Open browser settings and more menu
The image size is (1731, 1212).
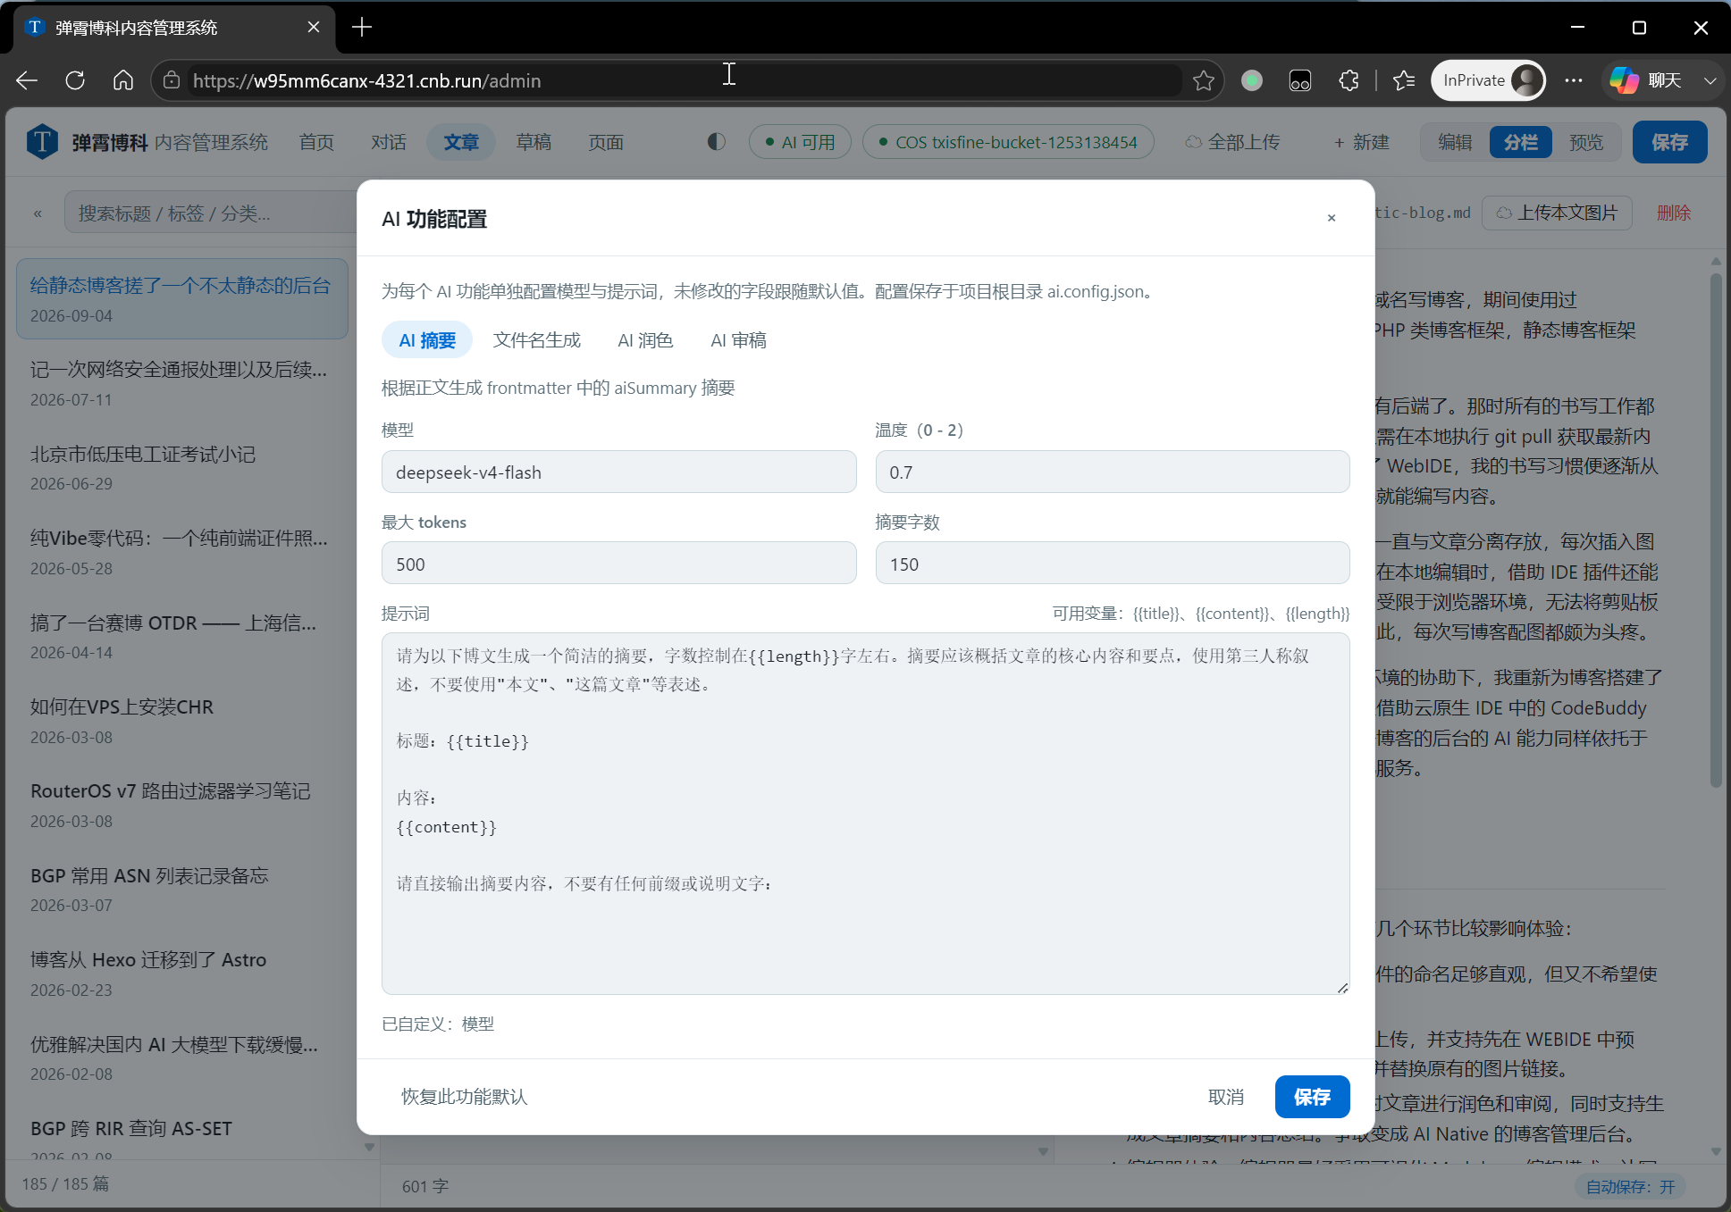(1574, 80)
